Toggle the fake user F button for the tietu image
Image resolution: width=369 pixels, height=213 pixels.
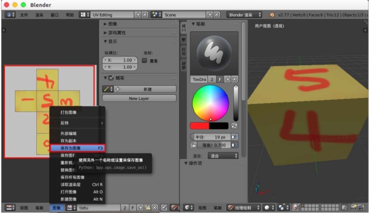(x=133, y=207)
